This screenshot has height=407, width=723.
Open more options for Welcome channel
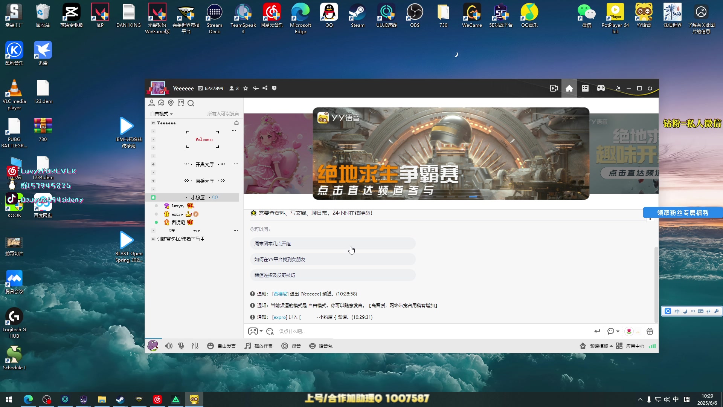[234, 131]
